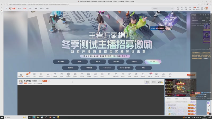Expand the 游戏 games dropdown

pyautogui.click(x=42, y=8)
